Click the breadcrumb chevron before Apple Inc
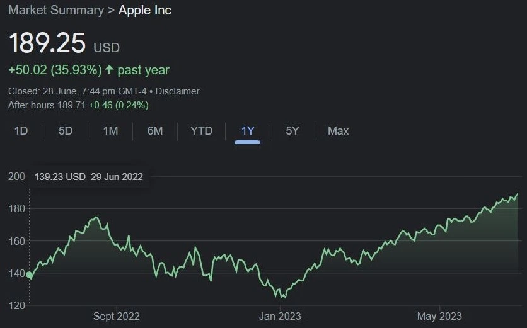 click(x=111, y=11)
